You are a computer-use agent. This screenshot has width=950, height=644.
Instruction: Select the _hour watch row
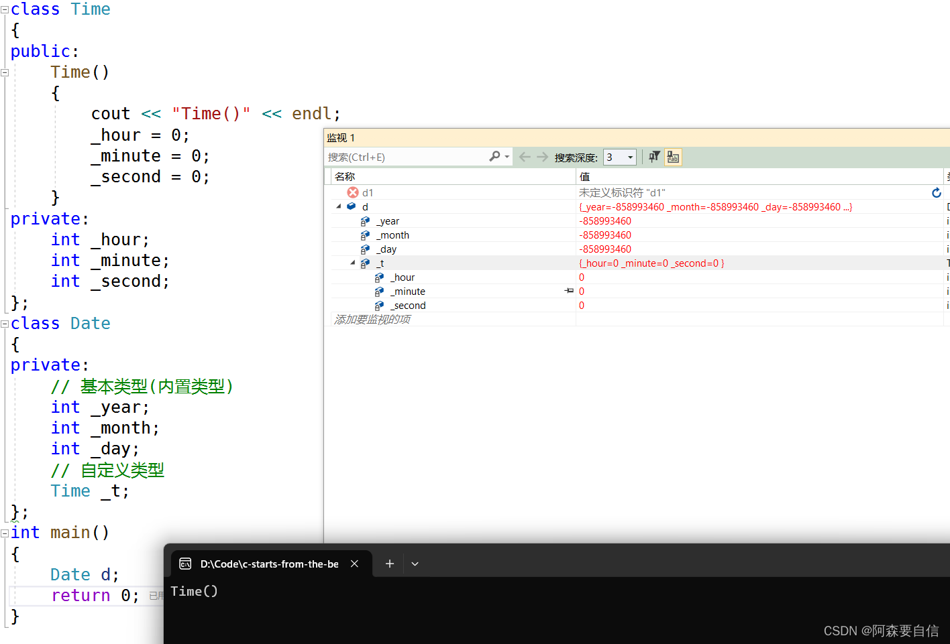point(637,277)
